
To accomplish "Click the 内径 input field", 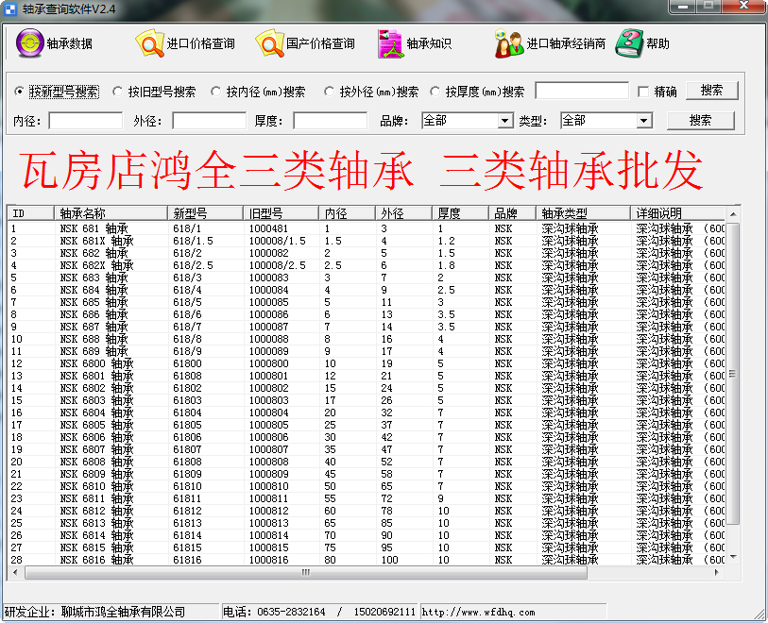I will (86, 121).
